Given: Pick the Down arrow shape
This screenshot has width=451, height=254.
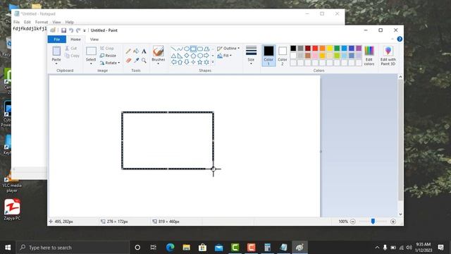Looking at the screenshot, I should click(x=187, y=62).
